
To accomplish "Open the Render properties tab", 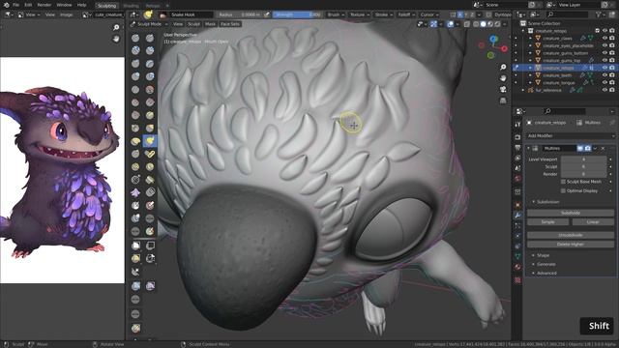I will 517,137.
